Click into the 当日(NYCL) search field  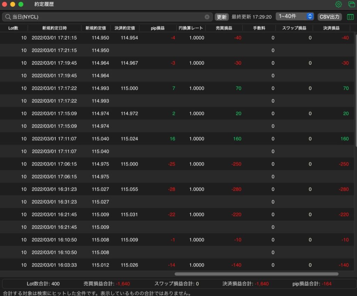(x=107, y=17)
